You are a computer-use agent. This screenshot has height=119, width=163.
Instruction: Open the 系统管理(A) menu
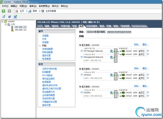click(x=44, y=6)
